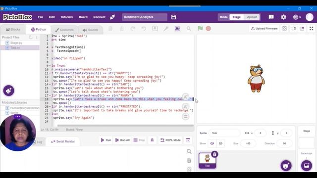This screenshot has width=317, height=178.
Task: Collapse the while loop fold at line 9
Action: (x=50, y=66)
